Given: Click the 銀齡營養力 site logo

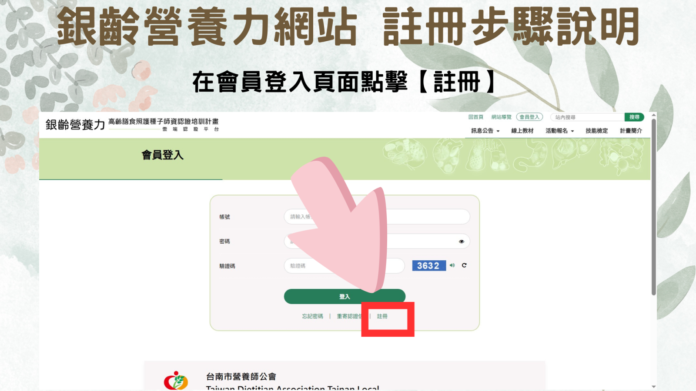Looking at the screenshot, I should pyautogui.click(x=75, y=125).
